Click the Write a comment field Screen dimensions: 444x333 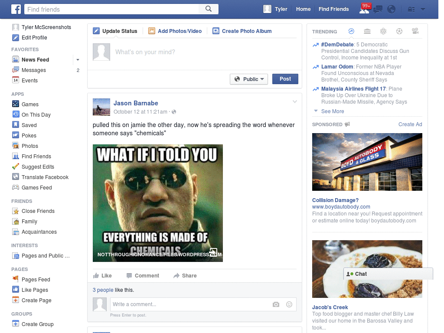point(190,304)
